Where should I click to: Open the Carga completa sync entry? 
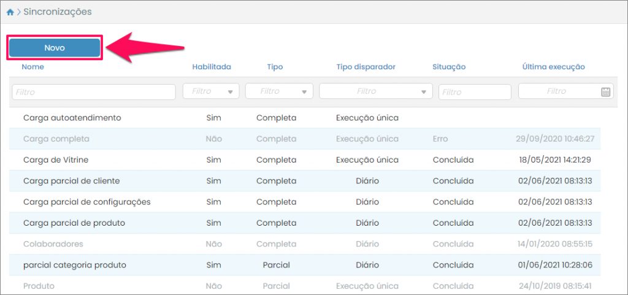56,139
